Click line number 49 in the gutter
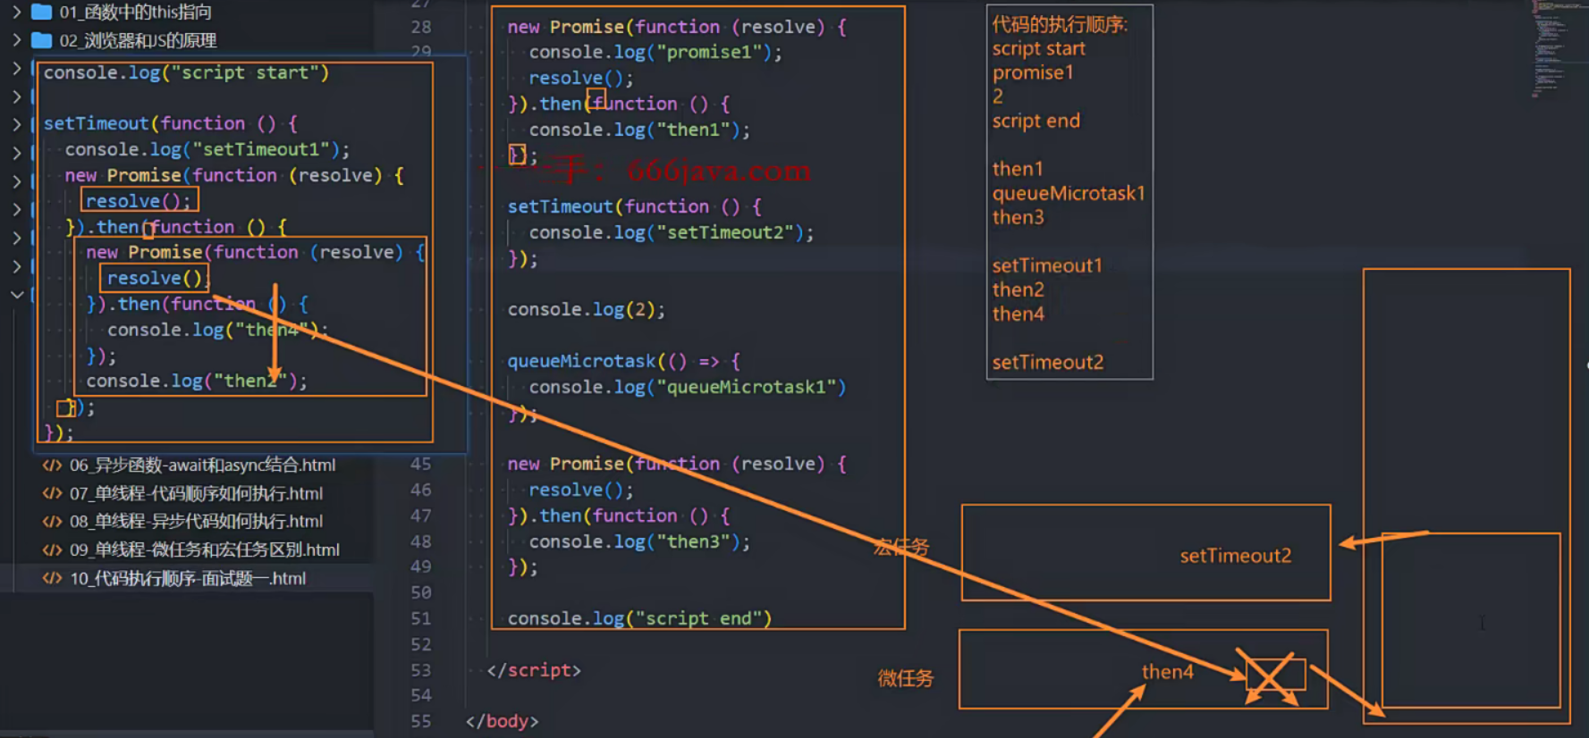Viewport: 1589px width, 738px height. pos(421,566)
